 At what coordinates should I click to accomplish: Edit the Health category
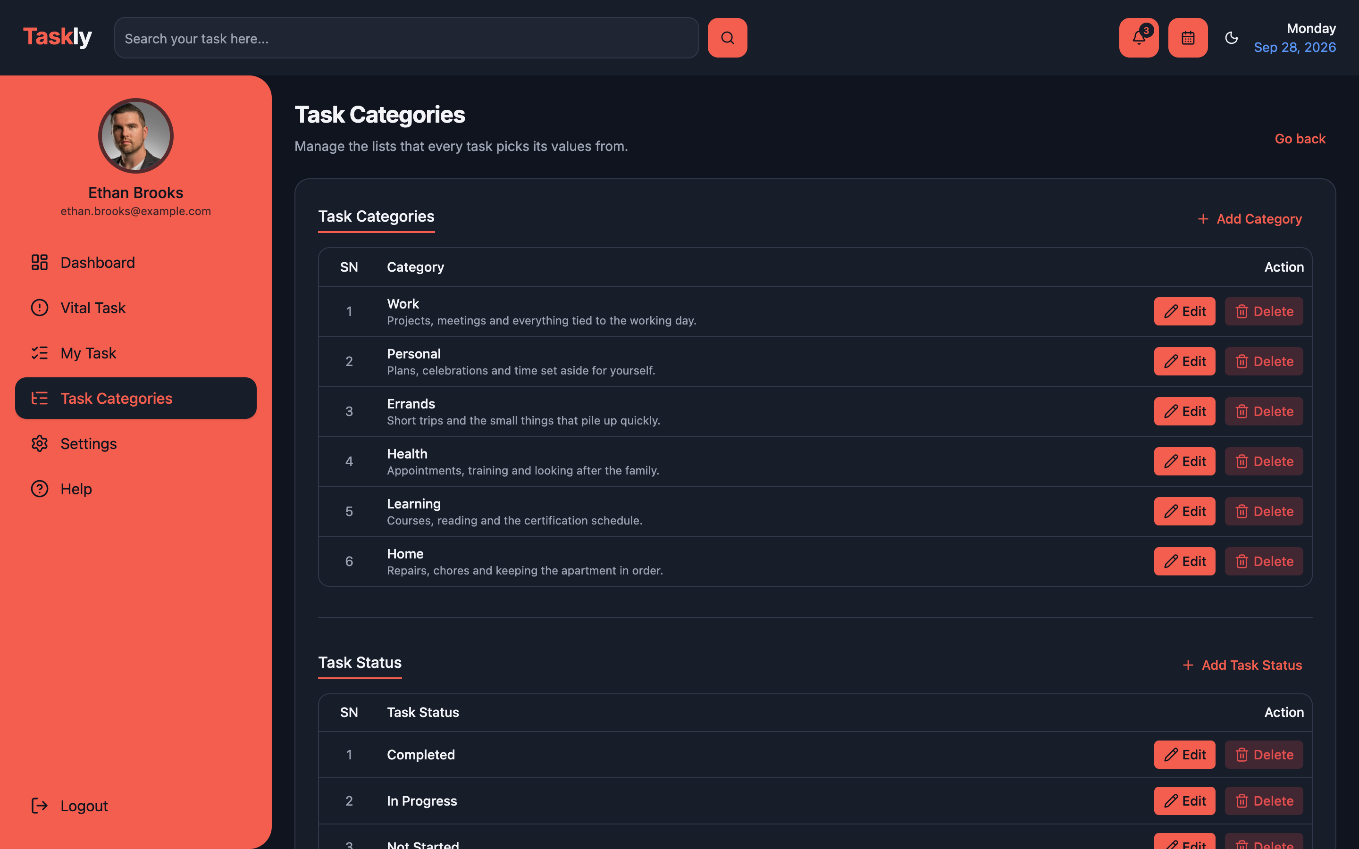[x=1184, y=461]
